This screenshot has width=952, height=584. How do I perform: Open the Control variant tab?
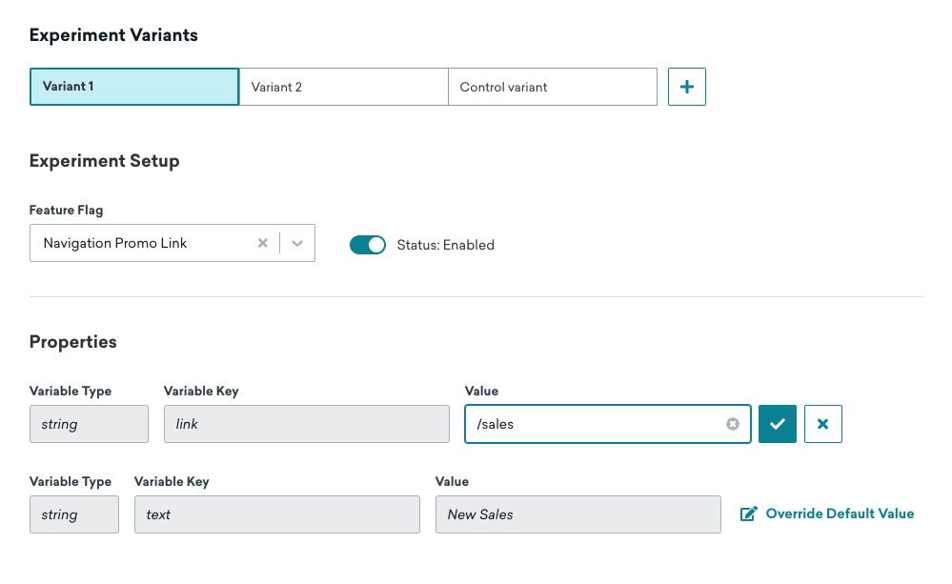pyautogui.click(x=553, y=87)
